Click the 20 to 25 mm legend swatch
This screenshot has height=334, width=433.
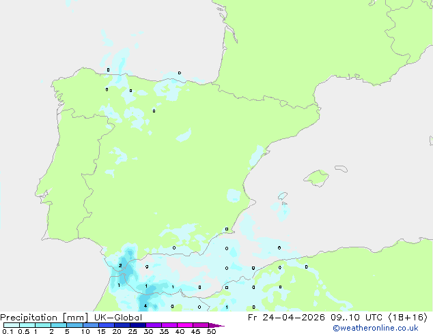coord(122,325)
